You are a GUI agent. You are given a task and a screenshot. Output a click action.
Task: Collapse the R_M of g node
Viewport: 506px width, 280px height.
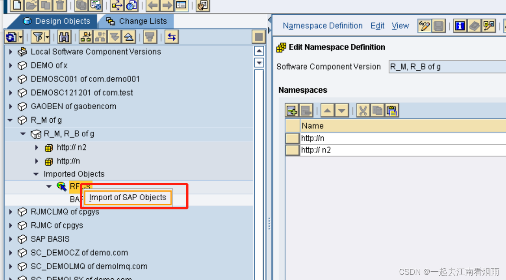pos(10,120)
